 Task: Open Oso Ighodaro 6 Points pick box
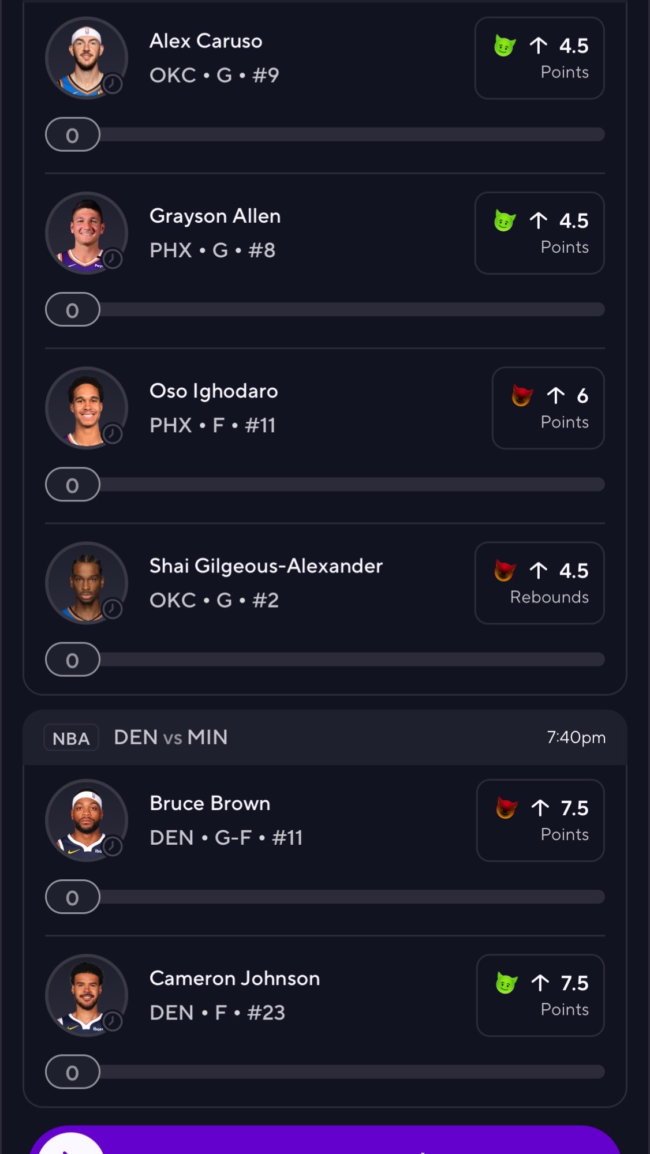click(x=548, y=408)
